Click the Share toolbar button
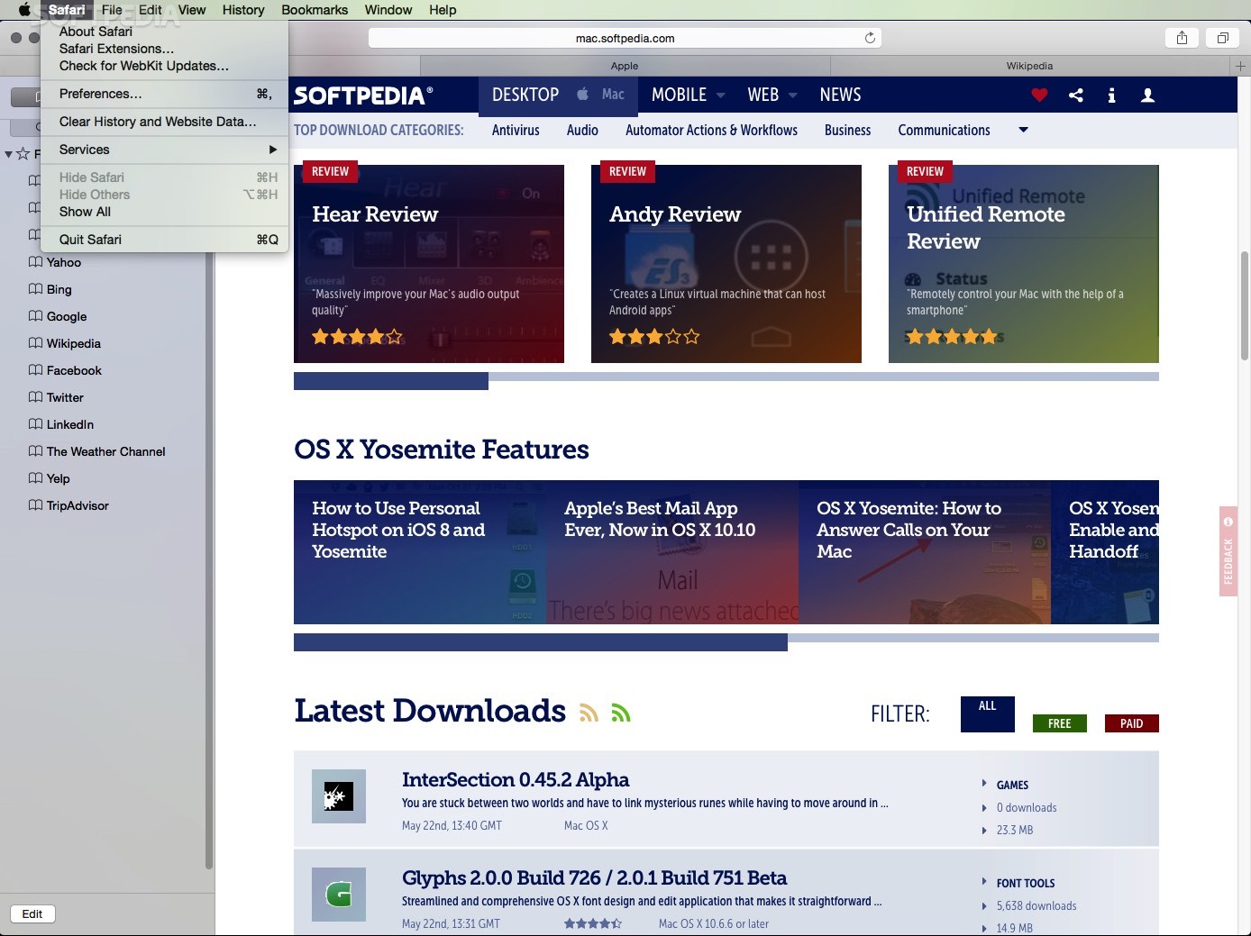This screenshot has width=1251, height=936. (x=1182, y=38)
